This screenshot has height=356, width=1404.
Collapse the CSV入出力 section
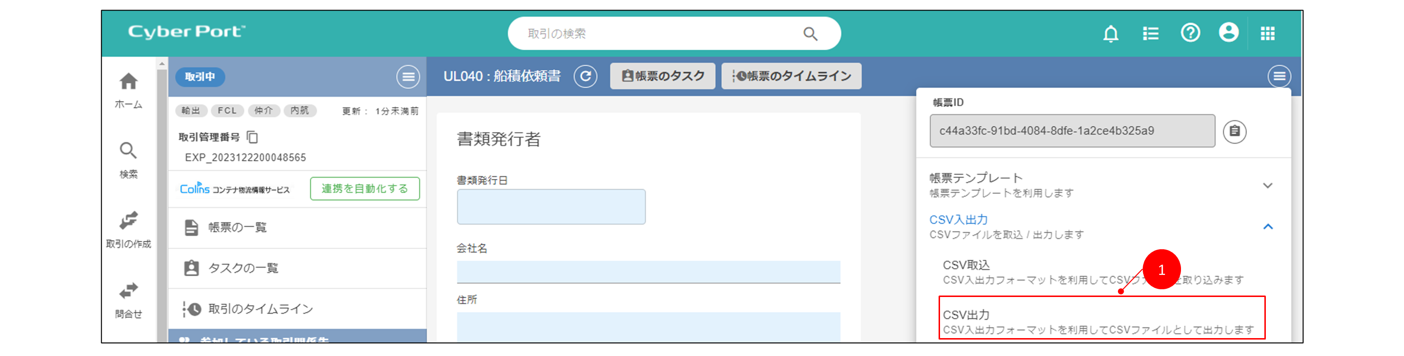tap(1267, 227)
